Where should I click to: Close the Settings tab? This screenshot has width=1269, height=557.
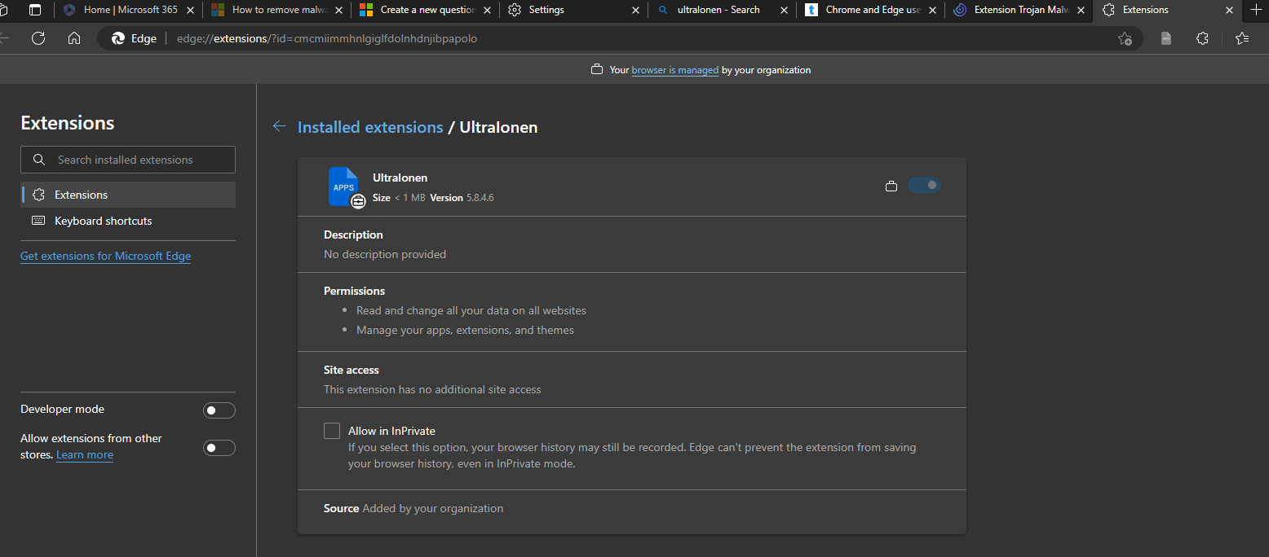[635, 10]
